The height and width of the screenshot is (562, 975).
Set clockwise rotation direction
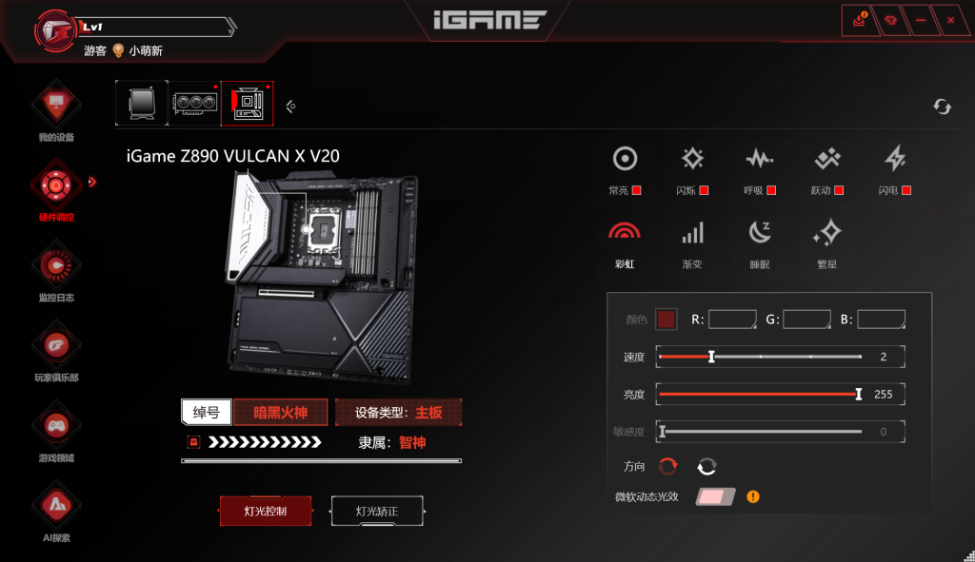667,466
